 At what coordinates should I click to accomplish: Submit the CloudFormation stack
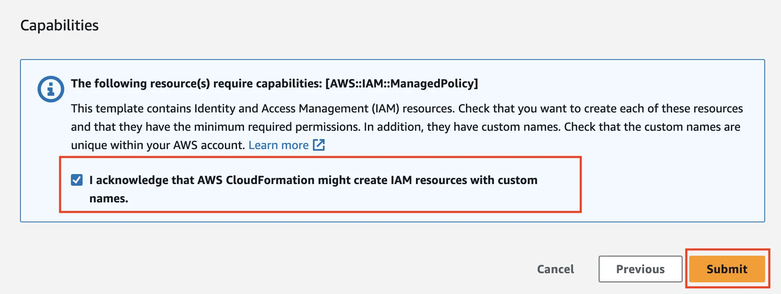click(x=727, y=269)
